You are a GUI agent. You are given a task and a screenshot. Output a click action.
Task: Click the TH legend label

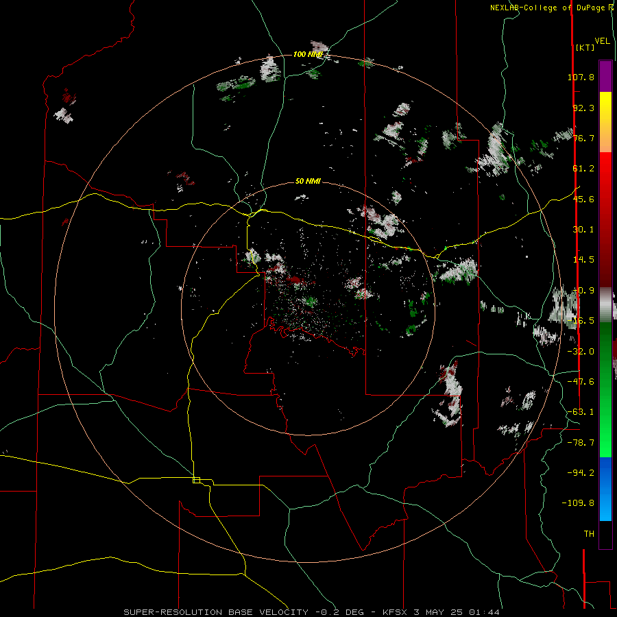point(589,534)
